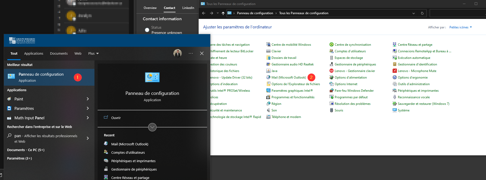Open Connexions RemoteApp et Bureau item
Viewport: 486px width, 180px height.
click(x=422, y=51)
